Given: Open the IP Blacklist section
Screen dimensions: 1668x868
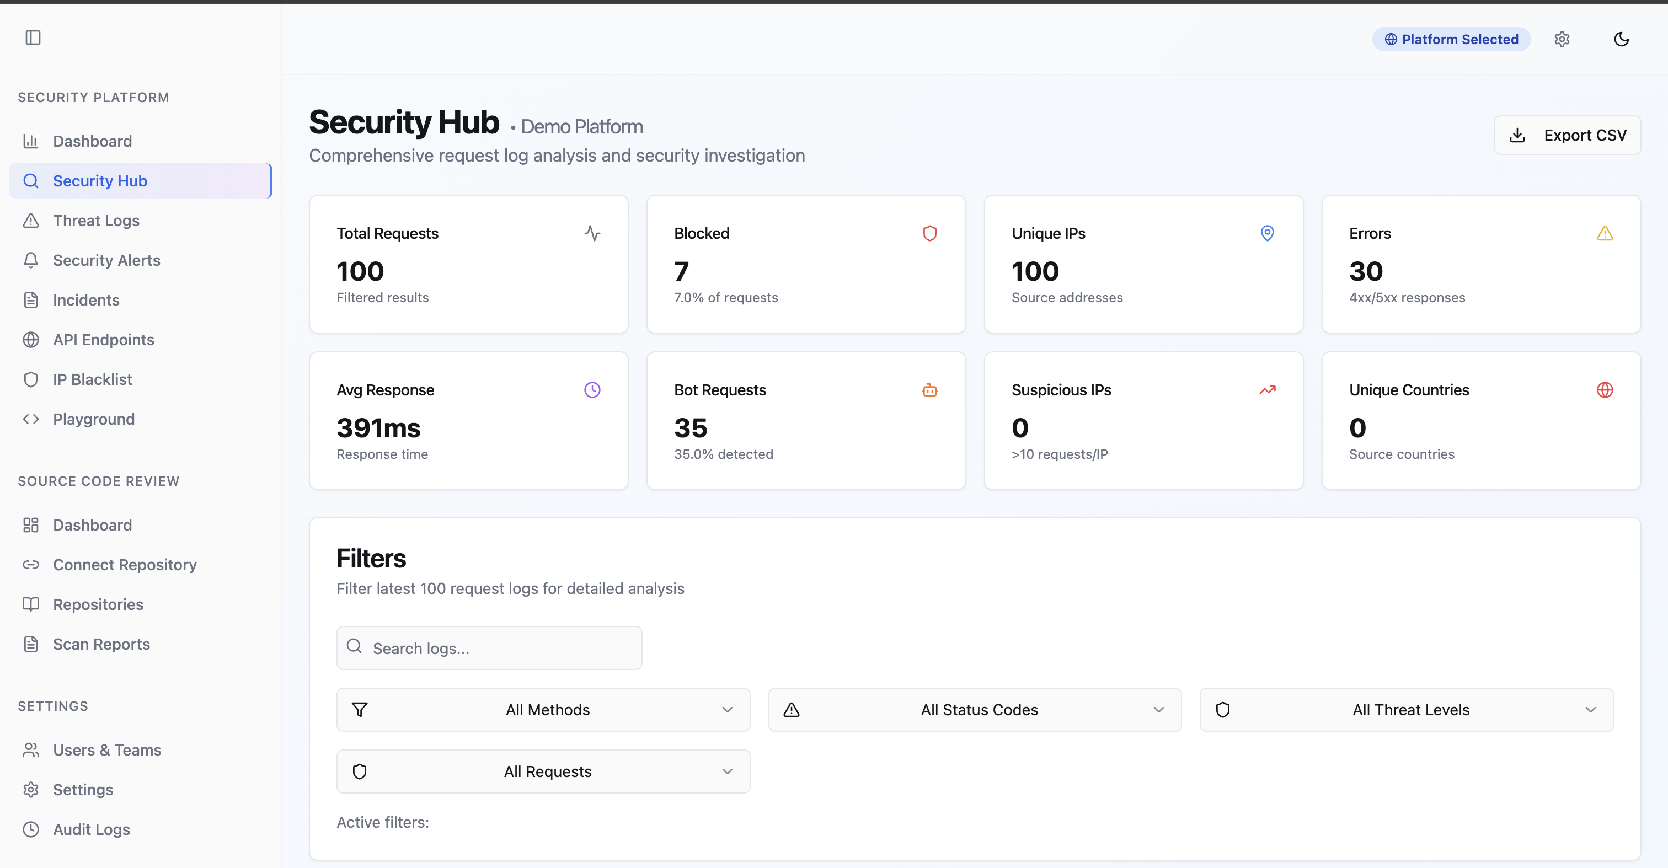Looking at the screenshot, I should (92, 379).
